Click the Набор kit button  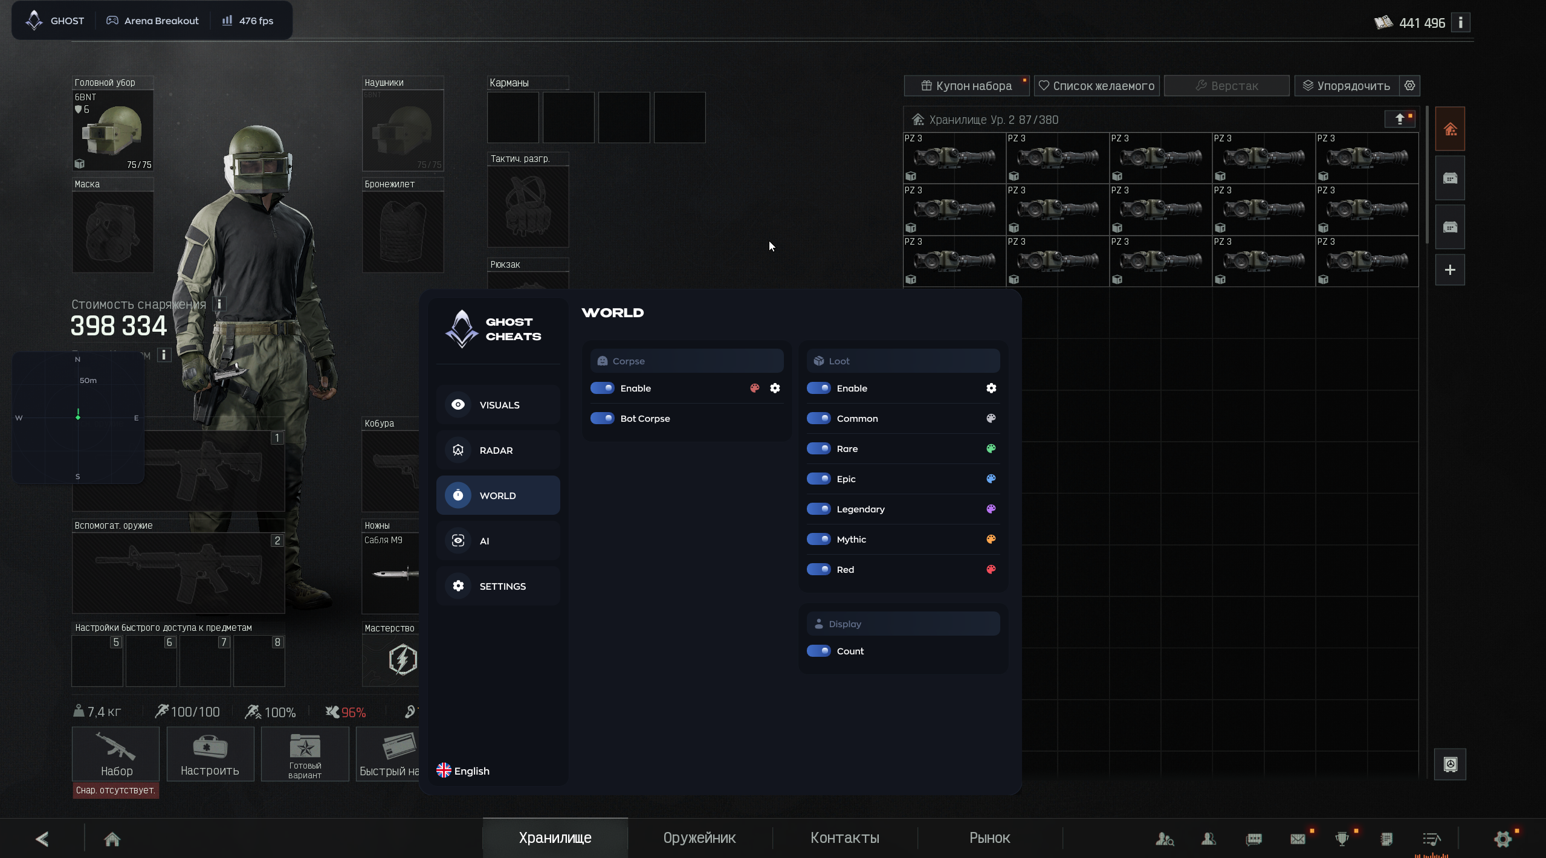116,754
